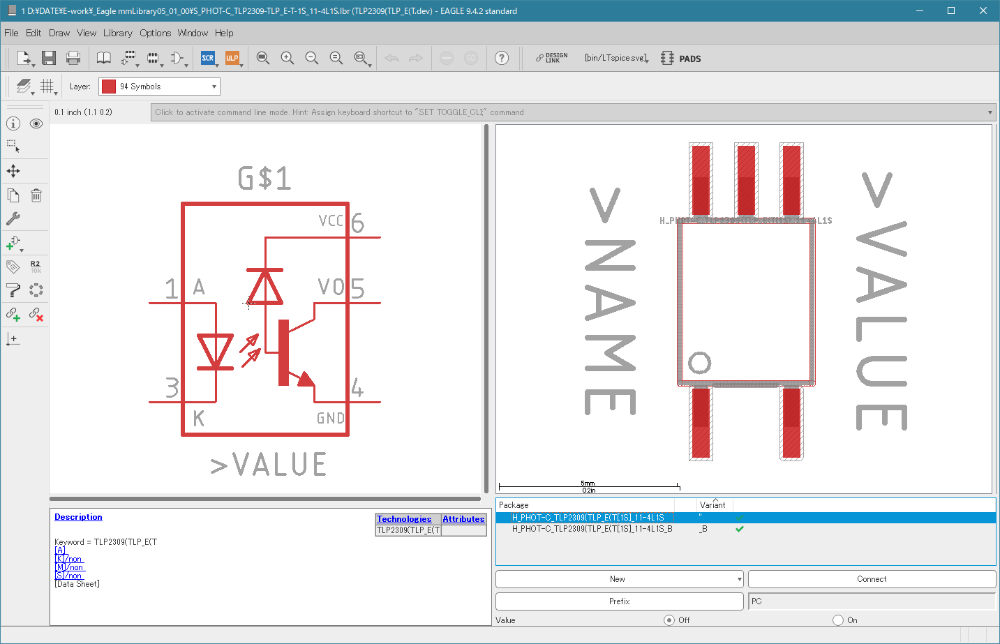Select package row ending 11-4L1S_B
1000x644 pixels.
point(745,529)
